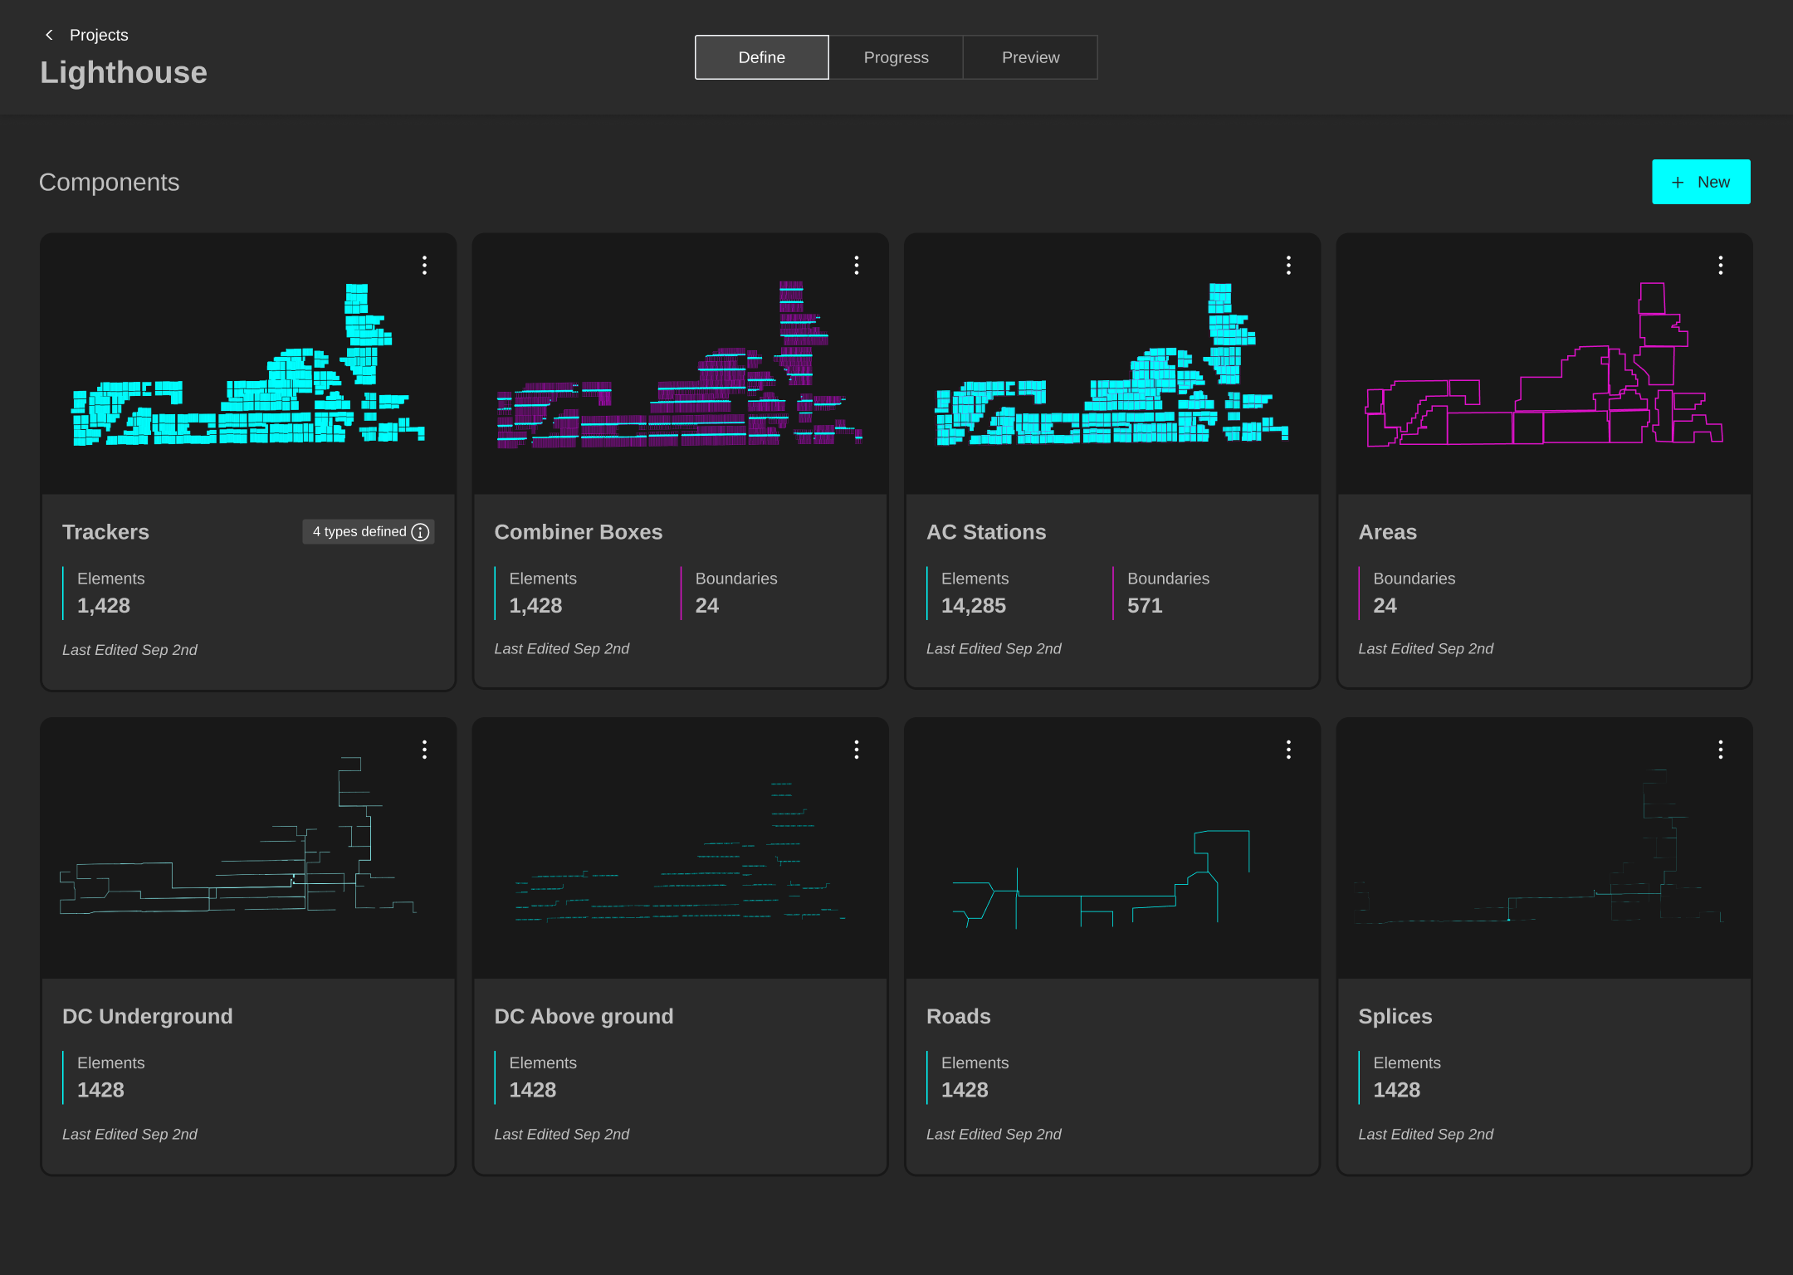
Task: Select the DC Above ground card title
Action: tap(584, 1016)
